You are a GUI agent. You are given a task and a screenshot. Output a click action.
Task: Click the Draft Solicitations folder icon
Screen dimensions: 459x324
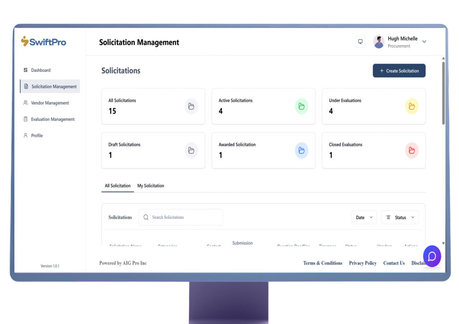tap(191, 150)
